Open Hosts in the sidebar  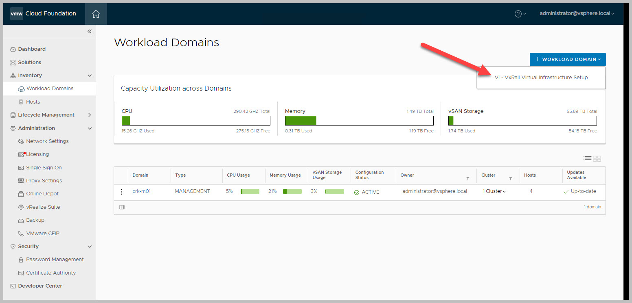click(x=33, y=102)
